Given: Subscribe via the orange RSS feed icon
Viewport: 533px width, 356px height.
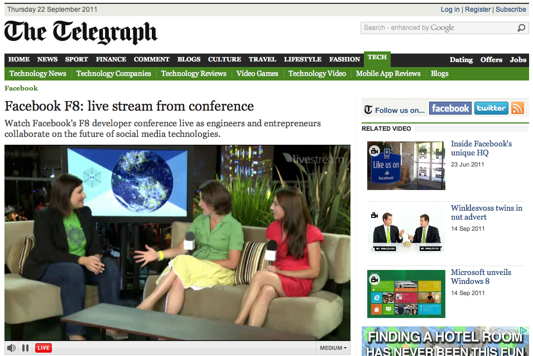Looking at the screenshot, I should point(517,108).
